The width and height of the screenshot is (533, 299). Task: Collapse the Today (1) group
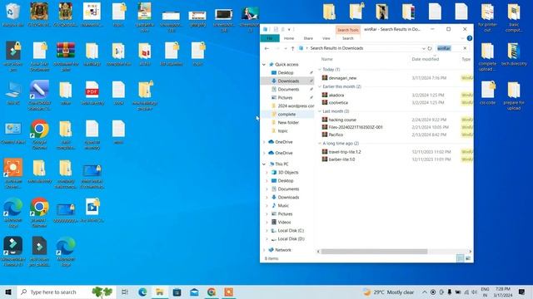320,70
